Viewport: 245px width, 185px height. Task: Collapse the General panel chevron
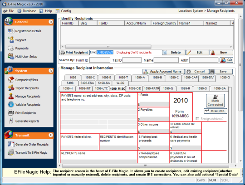coord(51,22)
